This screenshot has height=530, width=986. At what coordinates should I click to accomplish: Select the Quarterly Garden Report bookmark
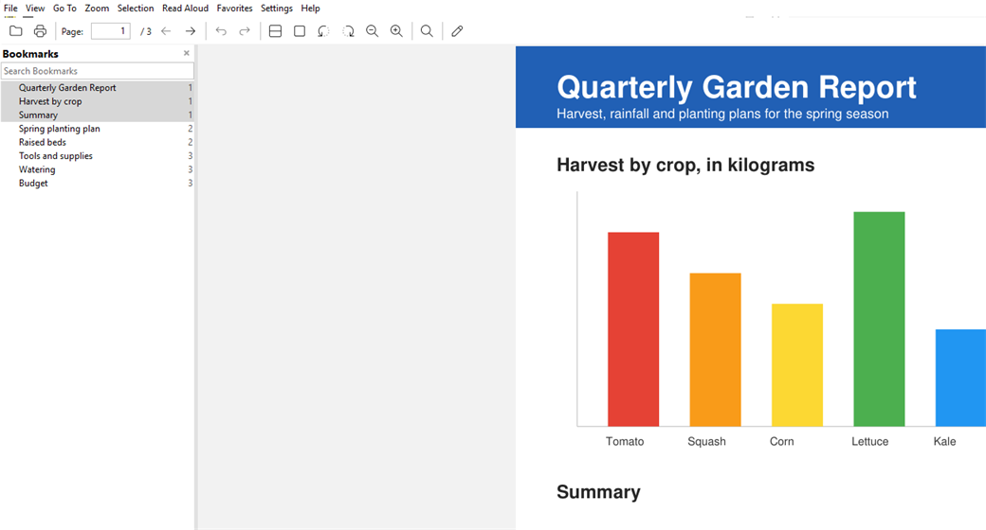point(98,88)
